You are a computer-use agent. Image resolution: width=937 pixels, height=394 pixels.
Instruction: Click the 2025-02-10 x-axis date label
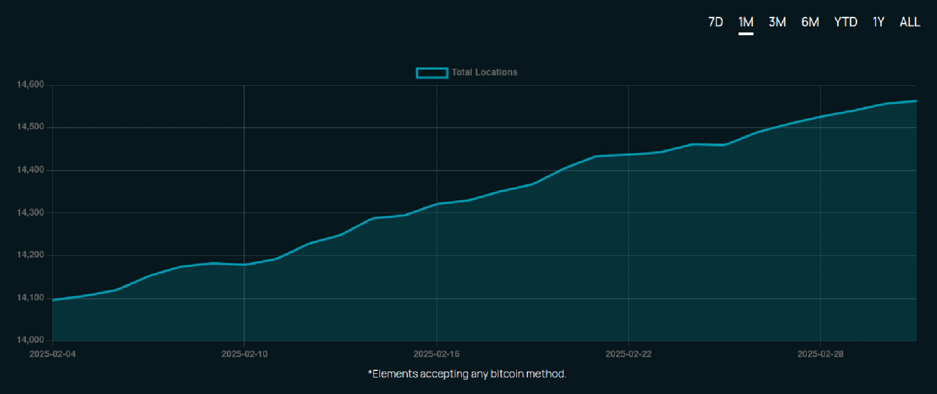(x=244, y=354)
